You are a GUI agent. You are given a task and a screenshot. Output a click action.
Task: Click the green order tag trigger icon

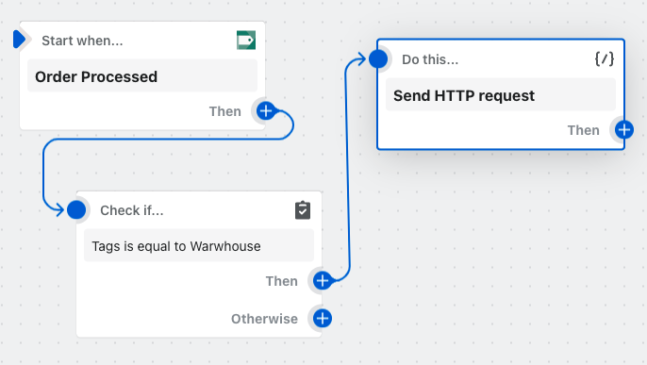coord(246,41)
